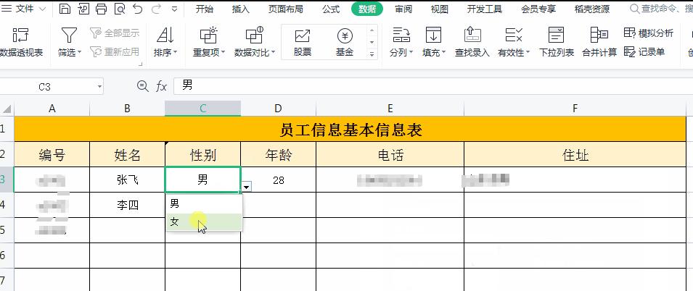This screenshot has width=693, height=291.
Task: Click the cell containing 张飞
Action: coord(127,180)
